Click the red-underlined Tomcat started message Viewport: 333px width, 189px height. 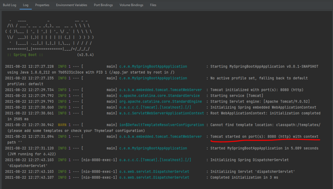pyautogui.click(x=264, y=137)
